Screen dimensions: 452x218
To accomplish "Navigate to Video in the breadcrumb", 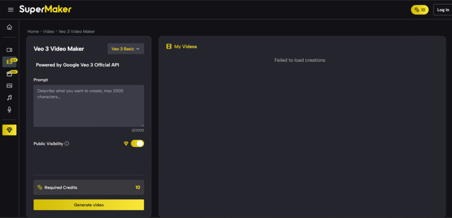I will tap(49, 31).
